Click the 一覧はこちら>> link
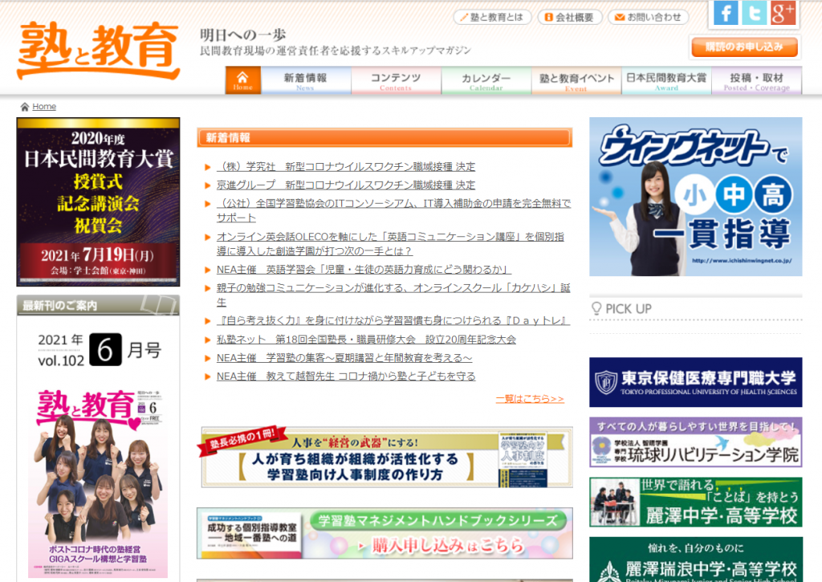Screen dimensions: 822x582 [x=530, y=399]
